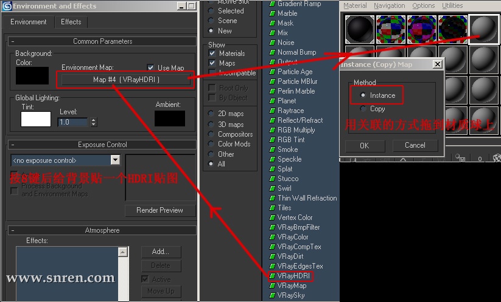
Task: Pick the Raytrace map icon
Action: [272, 111]
